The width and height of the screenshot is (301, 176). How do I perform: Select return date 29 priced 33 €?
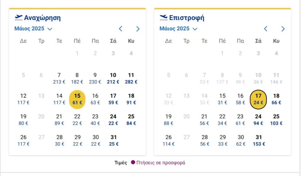(x=222, y=140)
